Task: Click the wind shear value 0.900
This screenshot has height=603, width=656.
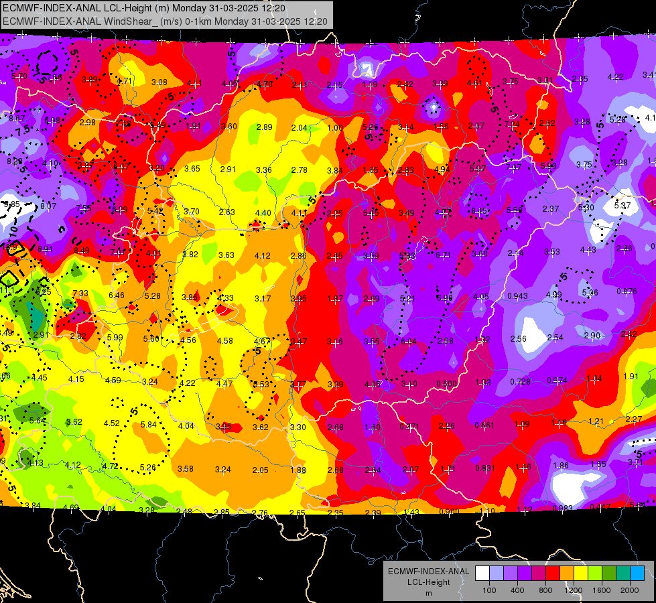Action: pyautogui.click(x=449, y=511)
